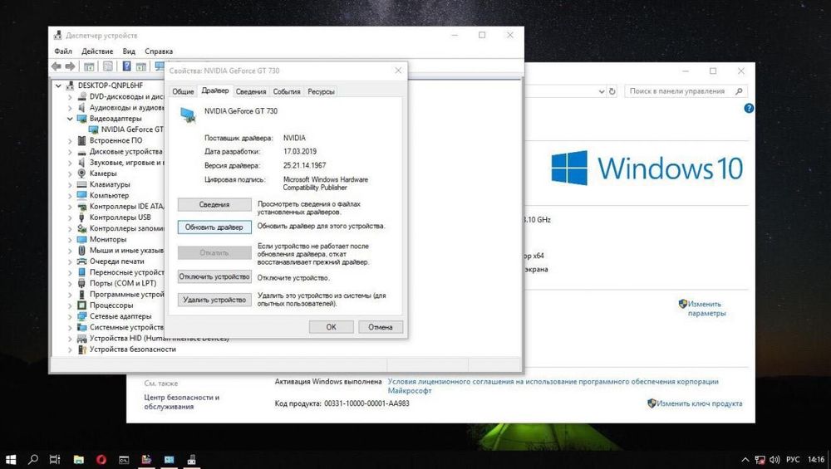831x469 pixels.
Task: Click the drive icon beside Дисковые устройства
Action: tap(81, 151)
